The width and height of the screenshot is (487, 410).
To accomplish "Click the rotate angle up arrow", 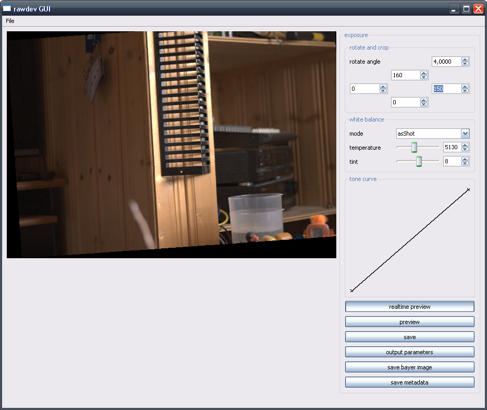I will pos(465,59).
